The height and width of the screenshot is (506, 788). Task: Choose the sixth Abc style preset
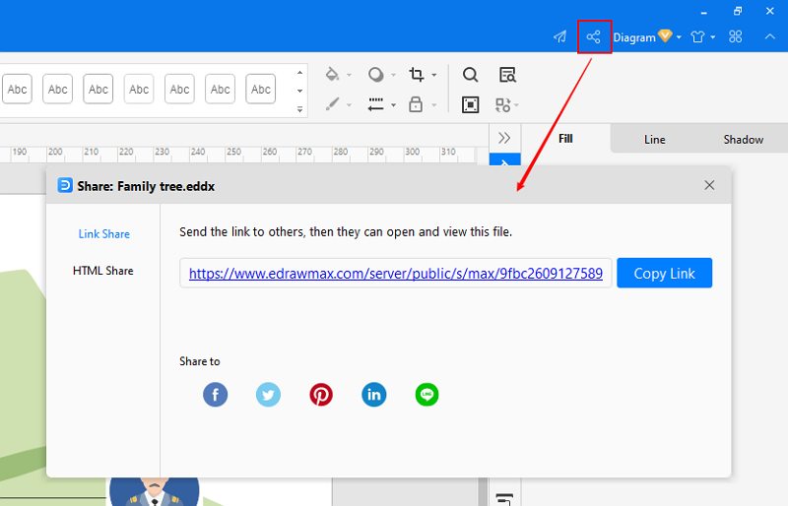[x=220, y=89]
